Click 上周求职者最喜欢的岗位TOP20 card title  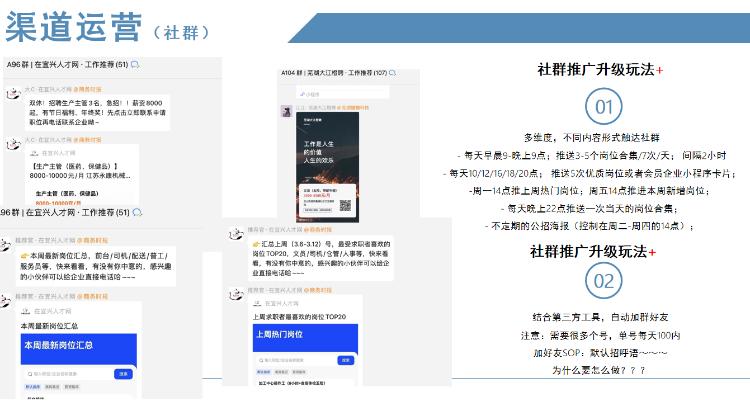tap(299, 317)
